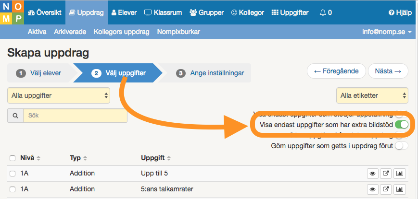Disable 'Visa endast uppgifter som har extra bildstöd' toggle
This screenshot has height=199, width=418.
402,124
